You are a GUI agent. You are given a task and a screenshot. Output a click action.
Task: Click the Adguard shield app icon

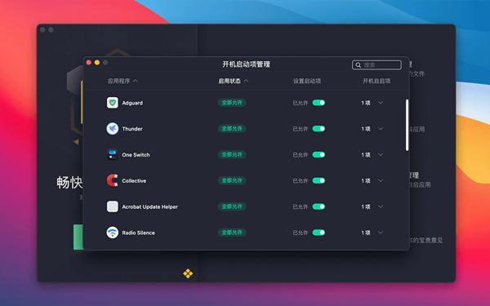[113, 103]
